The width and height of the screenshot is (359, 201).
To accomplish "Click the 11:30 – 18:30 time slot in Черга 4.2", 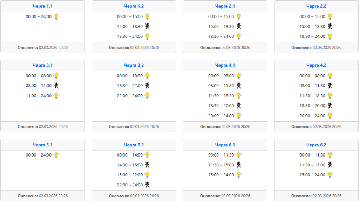I will pyautogui.click(x=312, y=96).
